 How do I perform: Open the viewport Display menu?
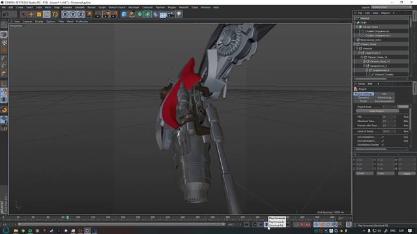point(39,21)
